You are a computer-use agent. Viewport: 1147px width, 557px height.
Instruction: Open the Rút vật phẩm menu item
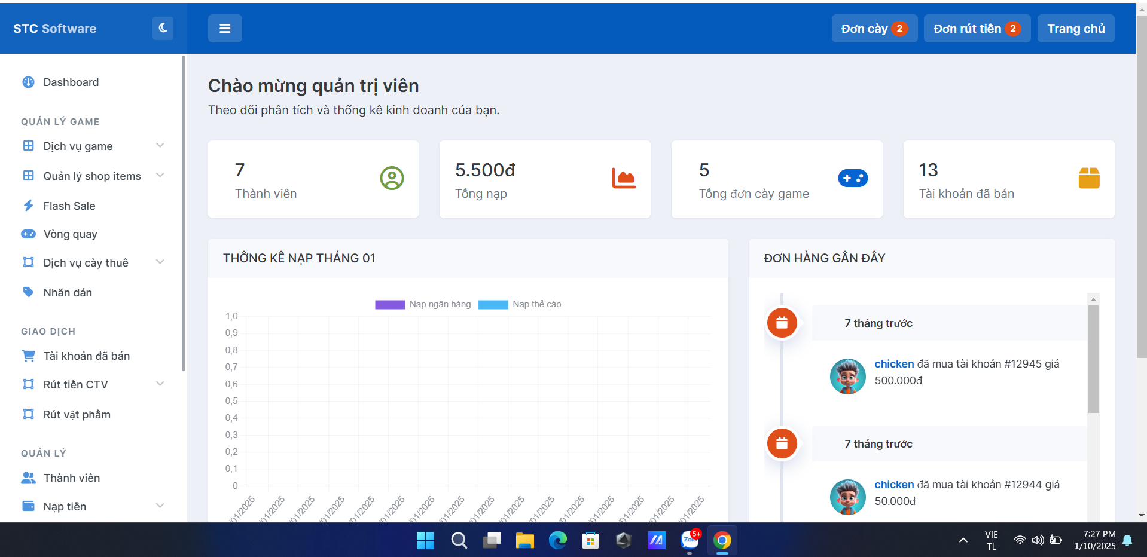coord(77,414)
